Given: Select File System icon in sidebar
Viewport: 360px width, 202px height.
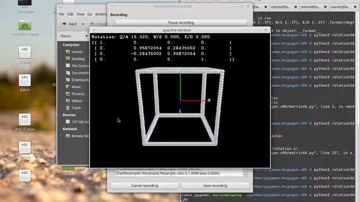Looking at the screenshot, I should pyautogui.click(x=67, y=66).
